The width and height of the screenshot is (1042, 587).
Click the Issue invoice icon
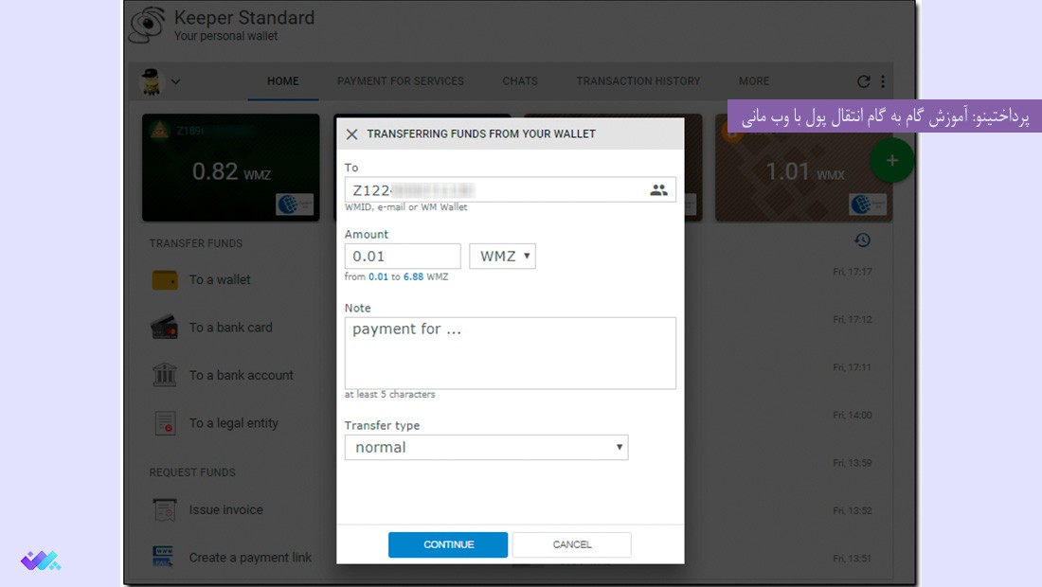165,510
